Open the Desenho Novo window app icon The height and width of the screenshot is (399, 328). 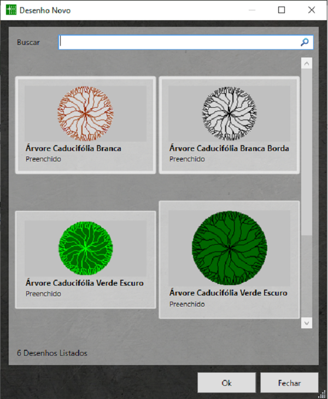(11, 10)
